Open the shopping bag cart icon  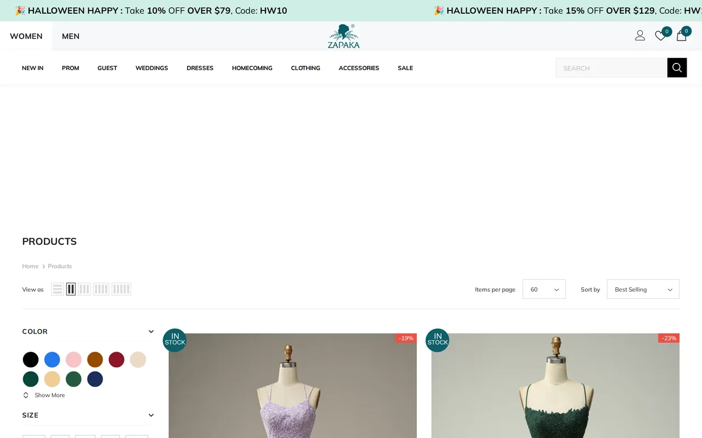(x=682, y=36)
